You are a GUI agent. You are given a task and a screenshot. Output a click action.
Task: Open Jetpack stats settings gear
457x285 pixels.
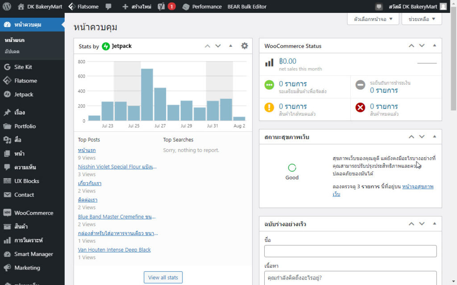[x=244, y=46]
